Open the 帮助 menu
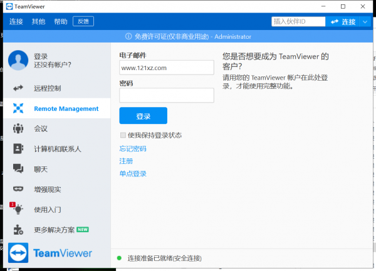This screenshot has height=271, width=376. 61,21
